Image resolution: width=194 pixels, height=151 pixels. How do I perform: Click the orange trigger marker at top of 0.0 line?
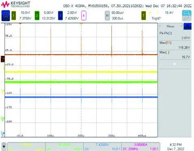click(20, 23)
